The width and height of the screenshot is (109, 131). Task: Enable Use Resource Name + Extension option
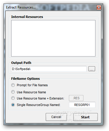coord(13,98)
